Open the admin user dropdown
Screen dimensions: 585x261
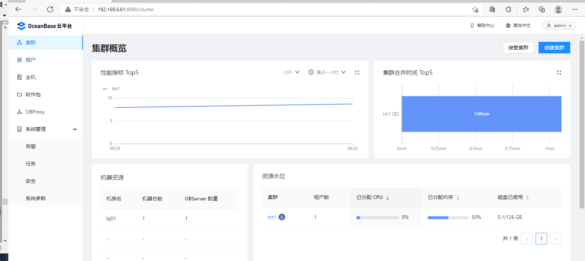pyautogui.click(x=559, y=26)
